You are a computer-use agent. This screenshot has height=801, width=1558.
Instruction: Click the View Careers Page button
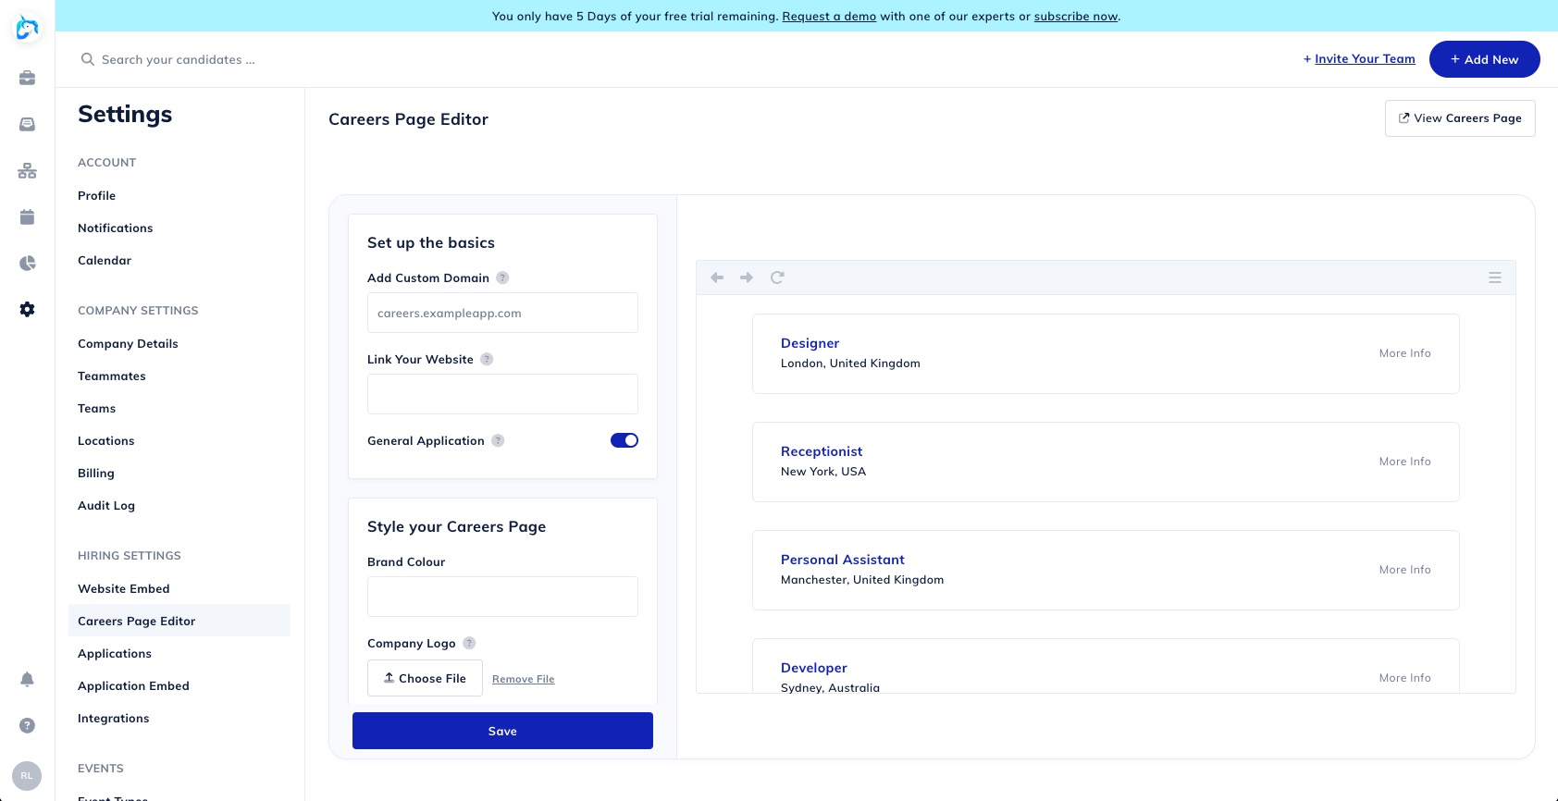1459,118
